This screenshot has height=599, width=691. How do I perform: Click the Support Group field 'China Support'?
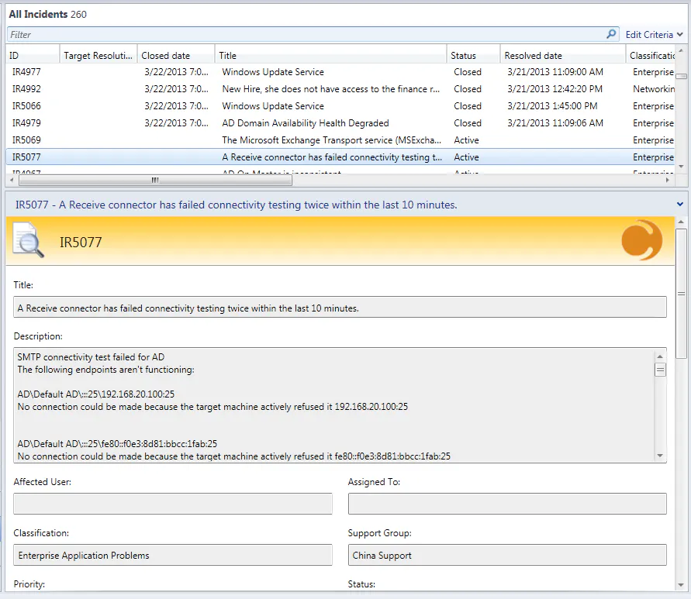[507, 555]
